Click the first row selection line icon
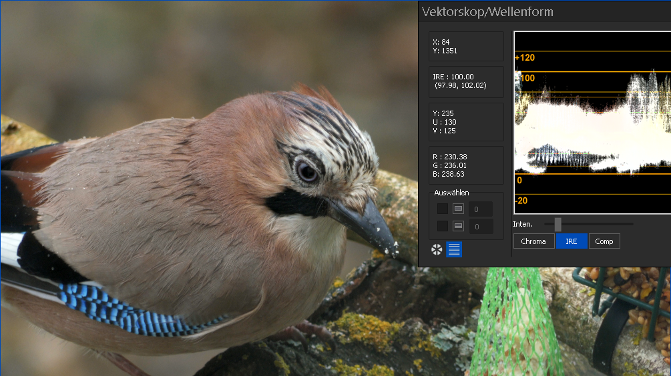This screenshot has height=376, width=671. [x=458, y=209]
